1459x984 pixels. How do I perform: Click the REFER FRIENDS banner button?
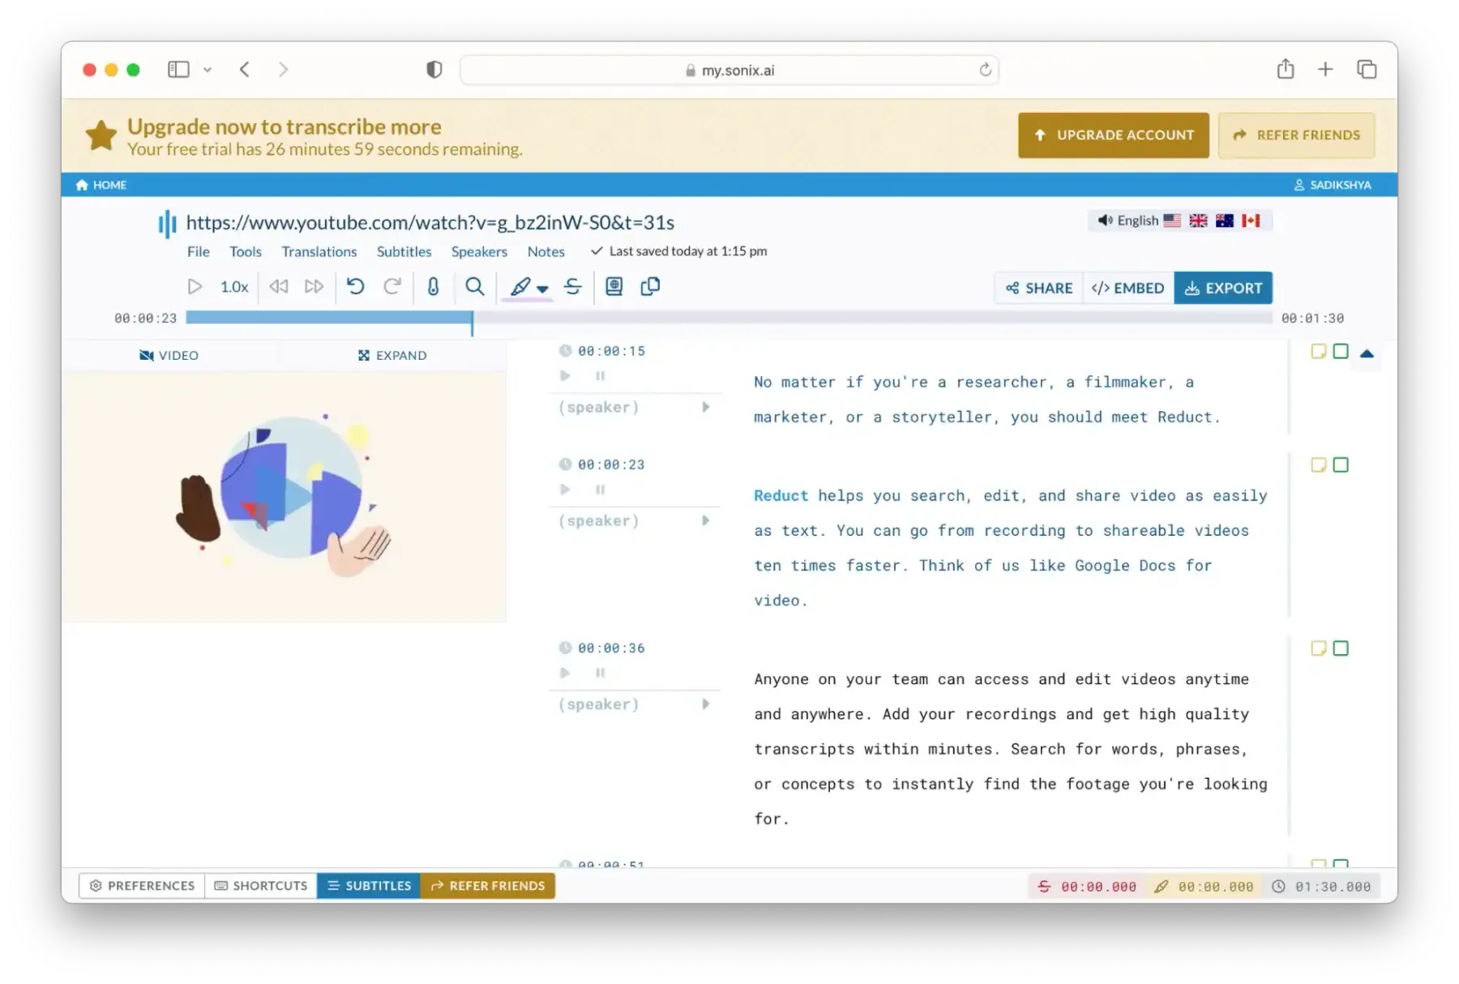click(x=1296, y=135)
